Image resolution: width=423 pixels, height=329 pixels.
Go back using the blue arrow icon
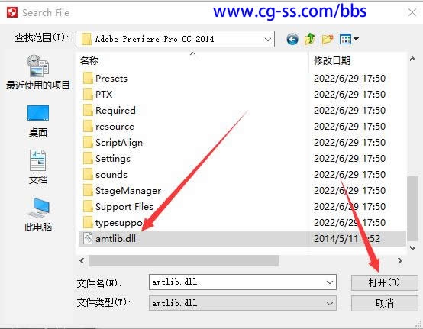point(292,40)
